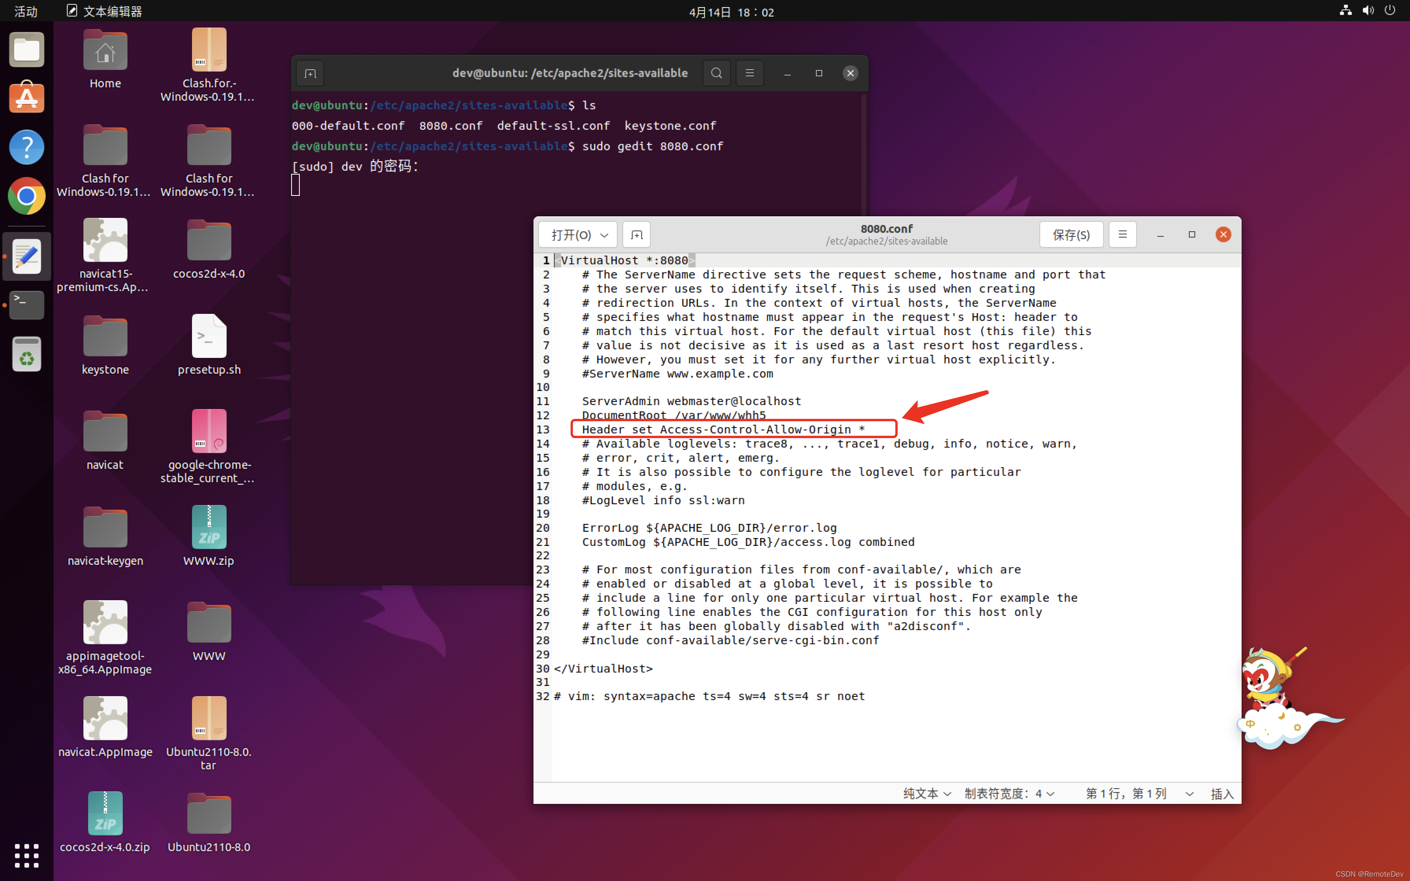The width and height of the screenshot is (1410, 881).
Task: Click sudo password prompt in terminal
Action: click(x=355, y=167)
